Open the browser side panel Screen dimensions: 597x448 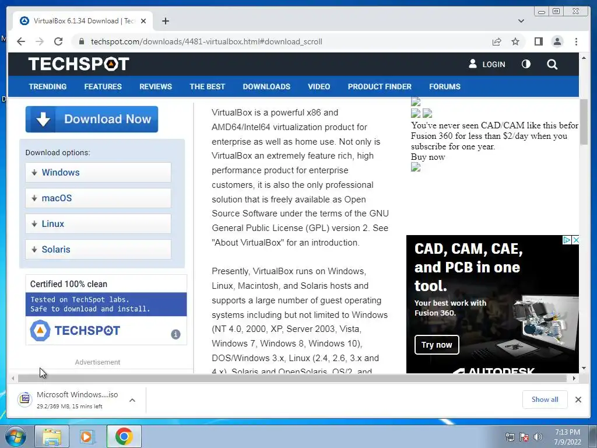pyautogui.click(x=538, y=41)
